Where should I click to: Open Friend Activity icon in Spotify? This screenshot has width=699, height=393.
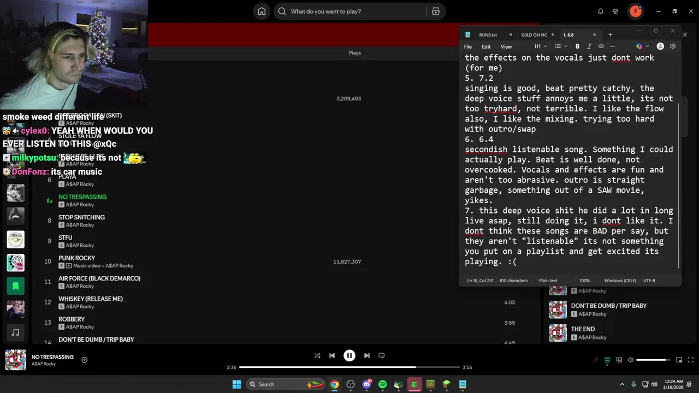tap(615, 11)
